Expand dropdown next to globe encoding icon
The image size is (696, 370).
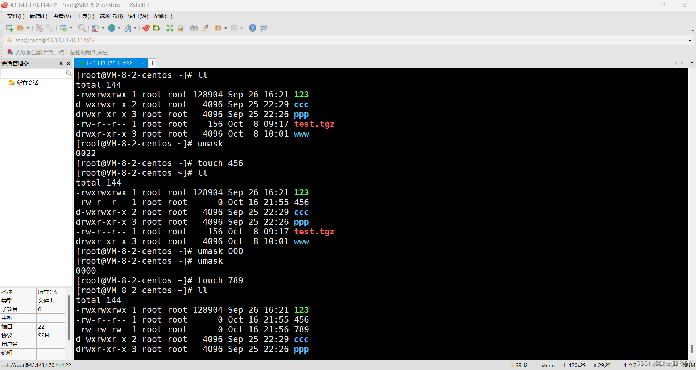coord(119,28)
